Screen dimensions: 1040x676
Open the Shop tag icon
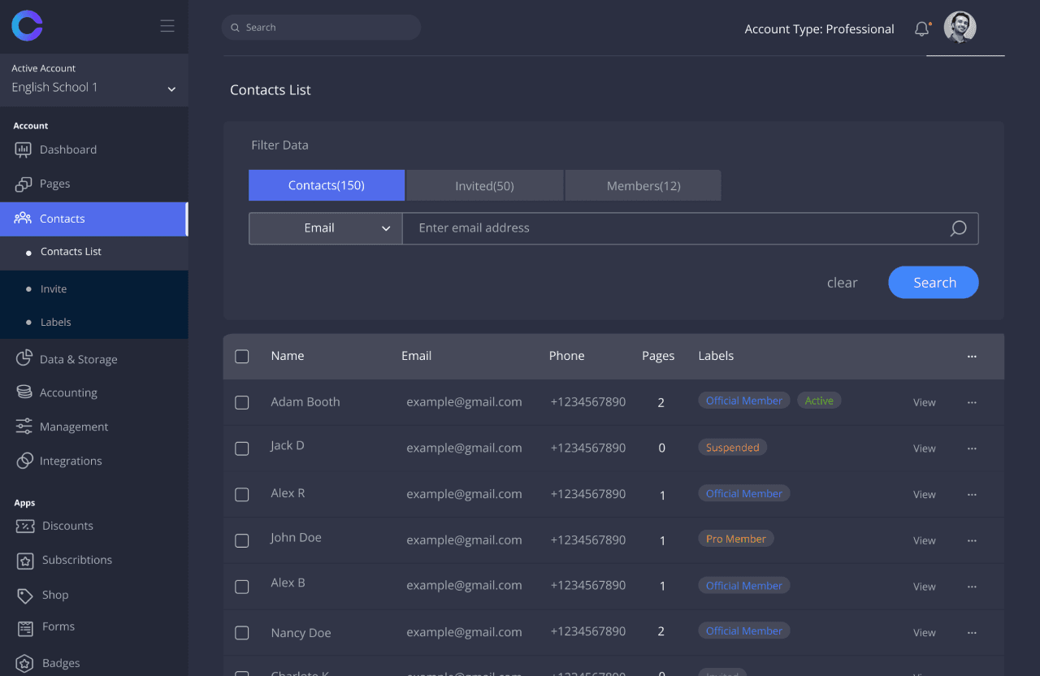pos(25,595)
